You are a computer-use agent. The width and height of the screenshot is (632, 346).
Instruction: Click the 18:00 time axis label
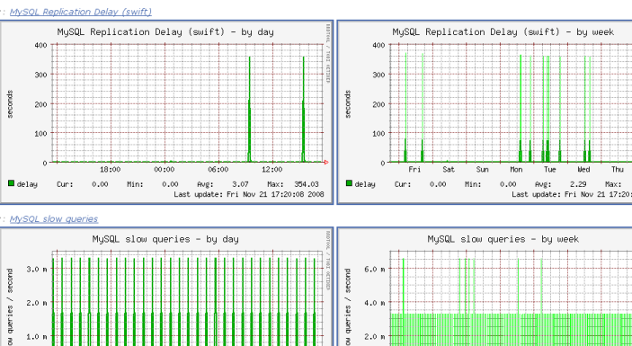tap(110, 170)
